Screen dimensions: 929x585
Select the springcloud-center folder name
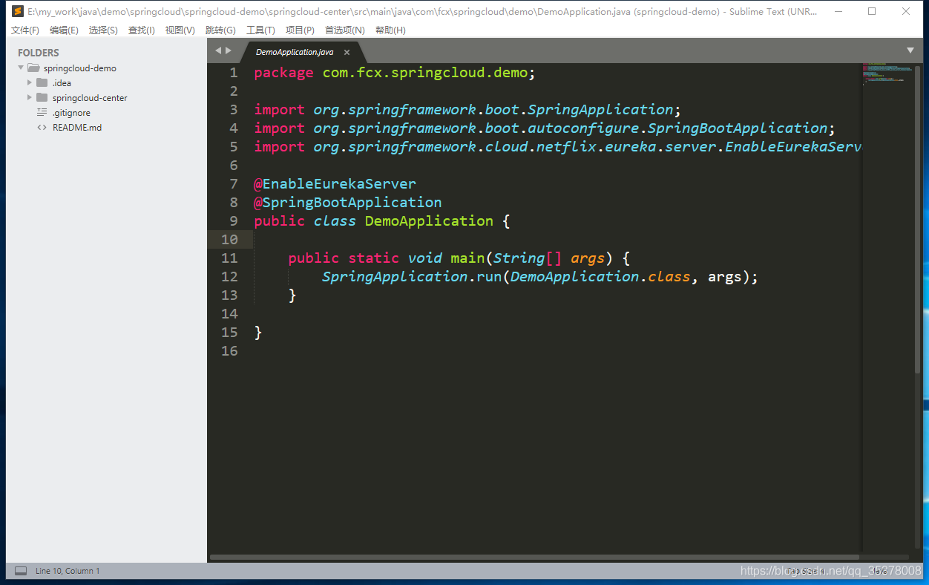point(90,98)
